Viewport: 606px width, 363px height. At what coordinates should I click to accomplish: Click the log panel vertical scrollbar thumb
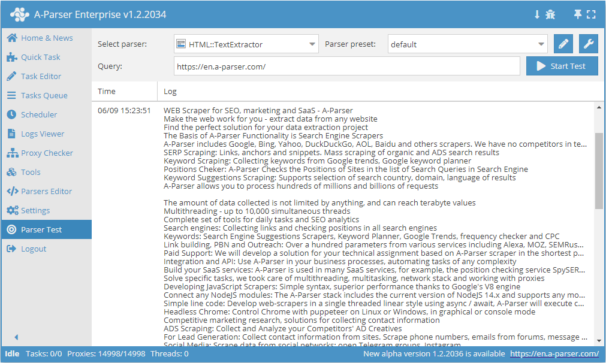(599, 171)
